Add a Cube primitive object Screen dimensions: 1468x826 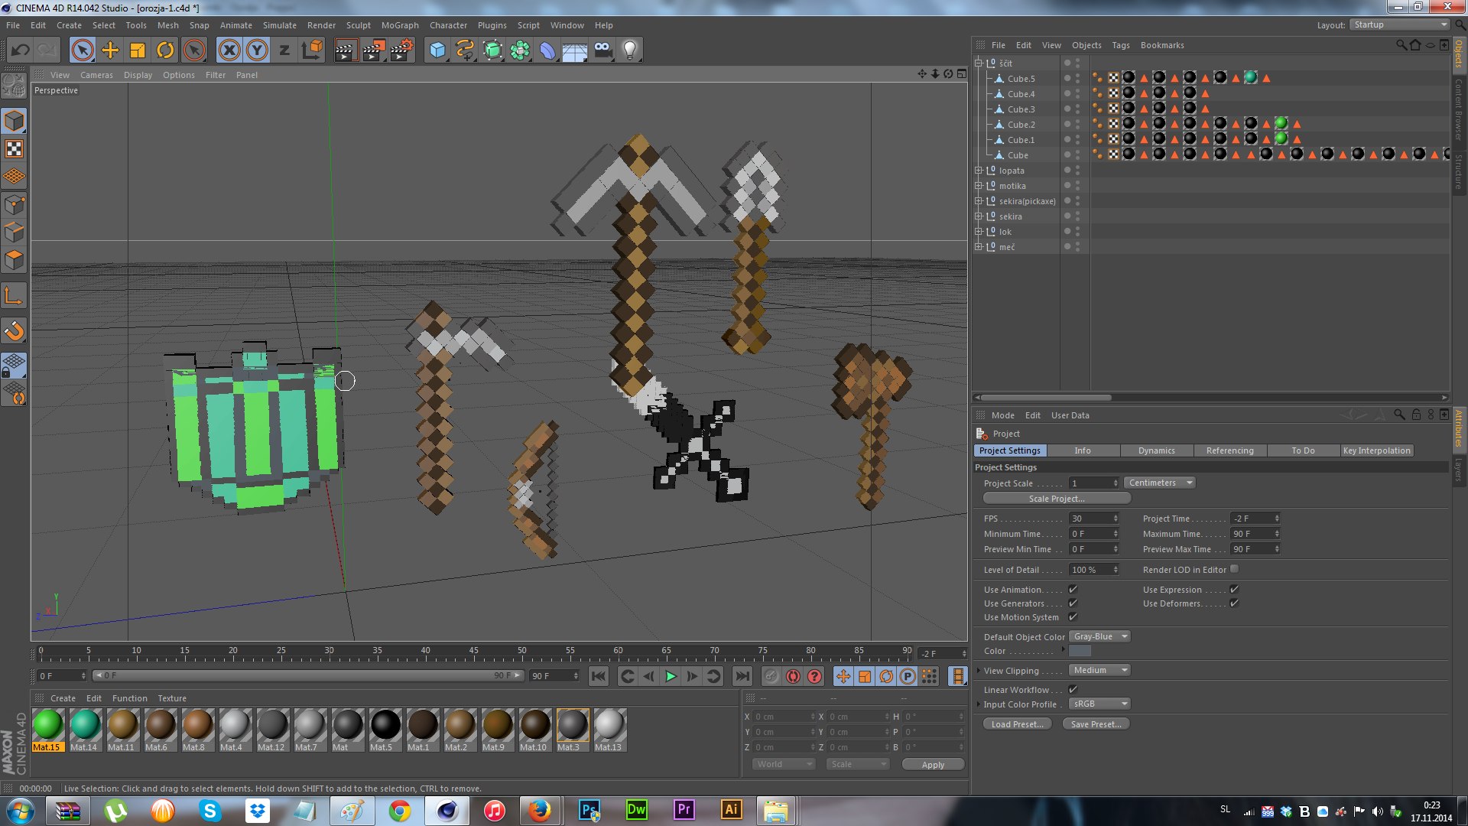(x=437, y=50)
